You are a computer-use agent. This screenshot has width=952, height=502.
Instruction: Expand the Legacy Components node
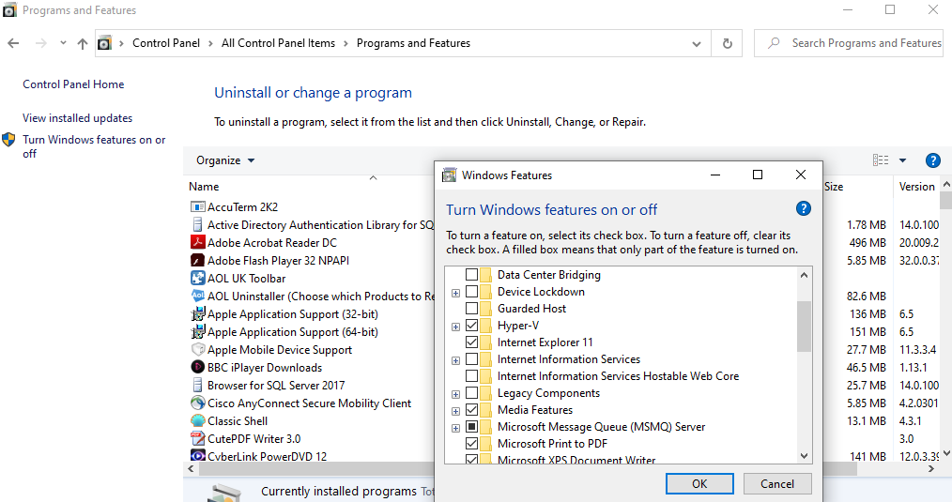tap(455, 394)
